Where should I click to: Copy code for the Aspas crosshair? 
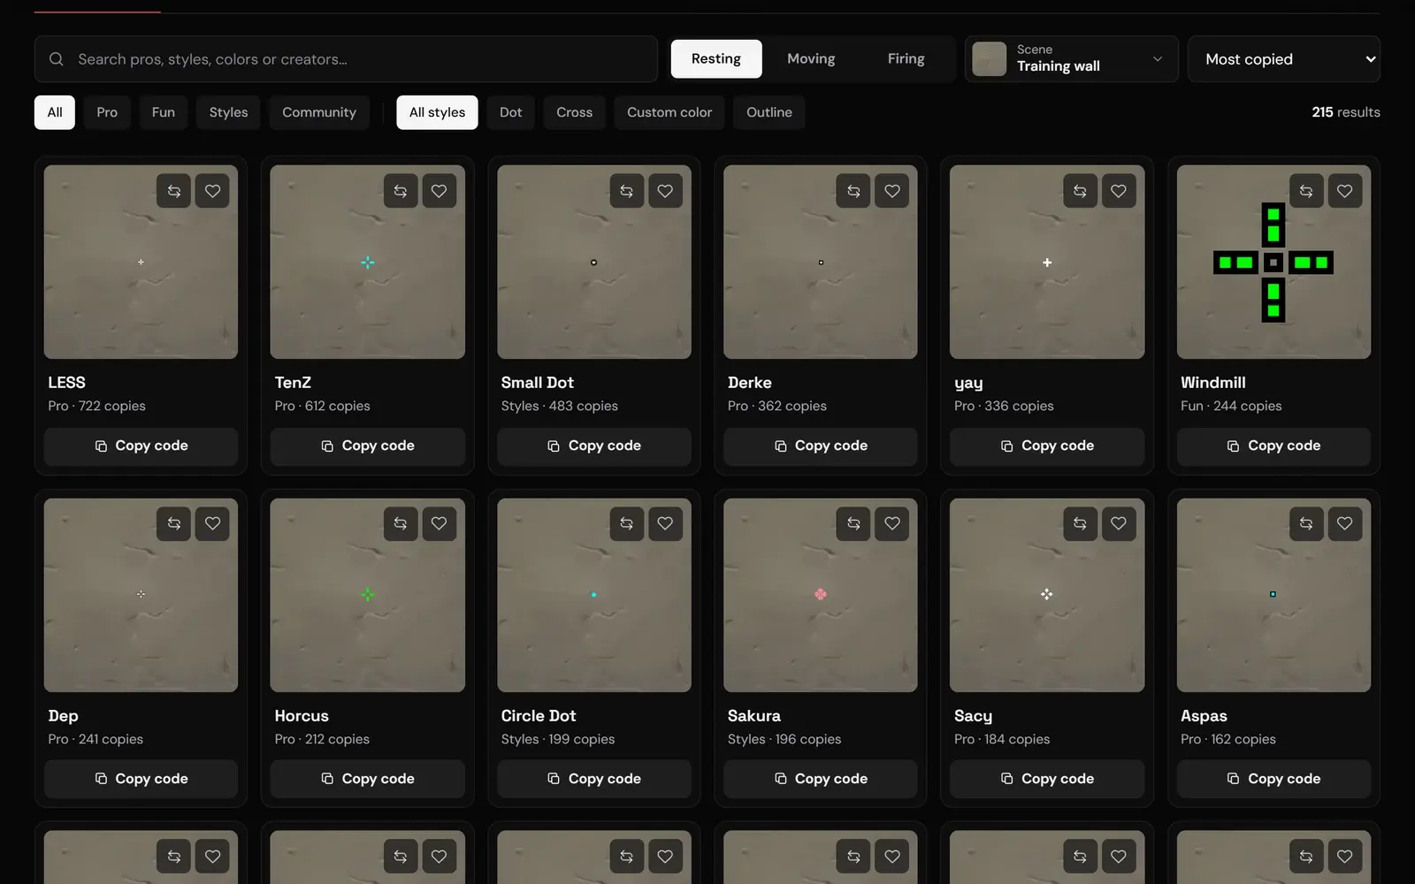[x=1273, y=779]
